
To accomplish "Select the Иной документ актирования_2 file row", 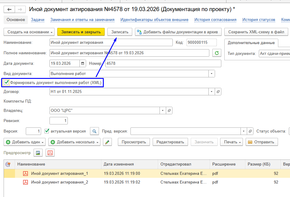I will coord(60,182).
